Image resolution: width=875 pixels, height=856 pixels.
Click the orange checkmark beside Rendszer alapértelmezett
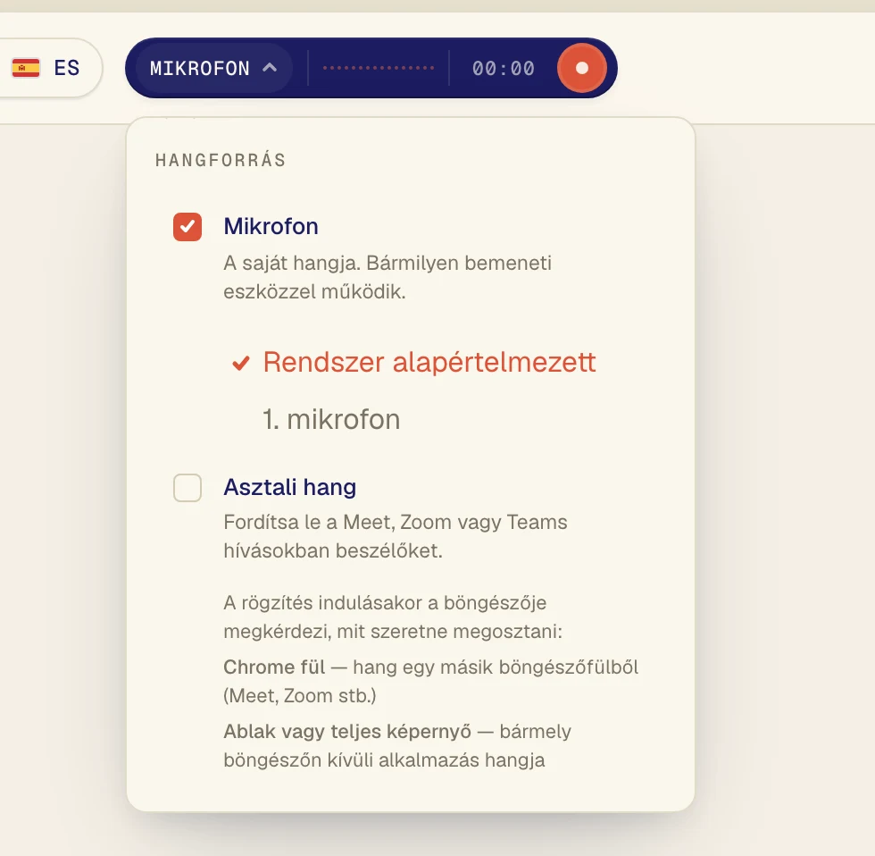pos(241,363)
